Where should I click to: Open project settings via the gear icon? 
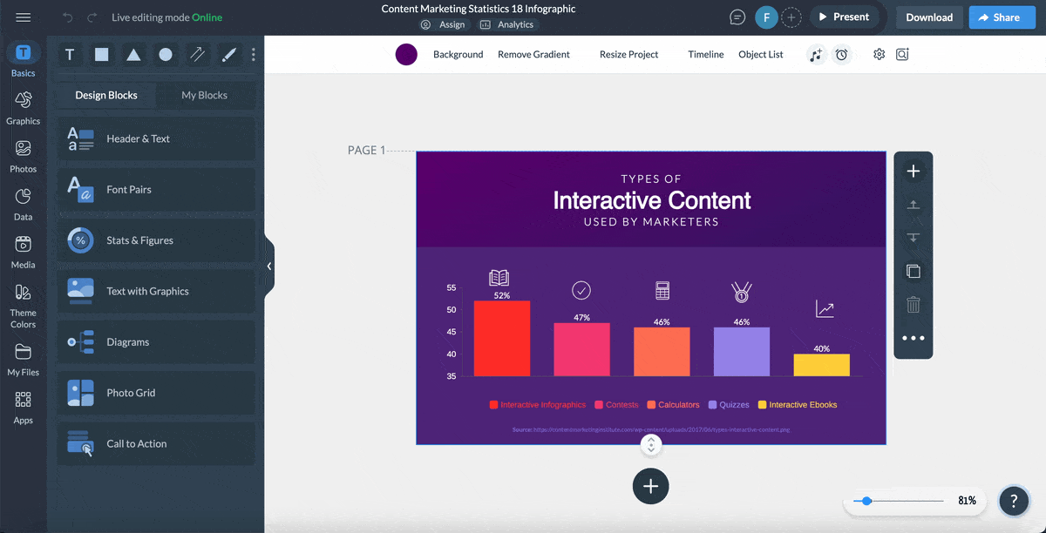tap(879, 54)
